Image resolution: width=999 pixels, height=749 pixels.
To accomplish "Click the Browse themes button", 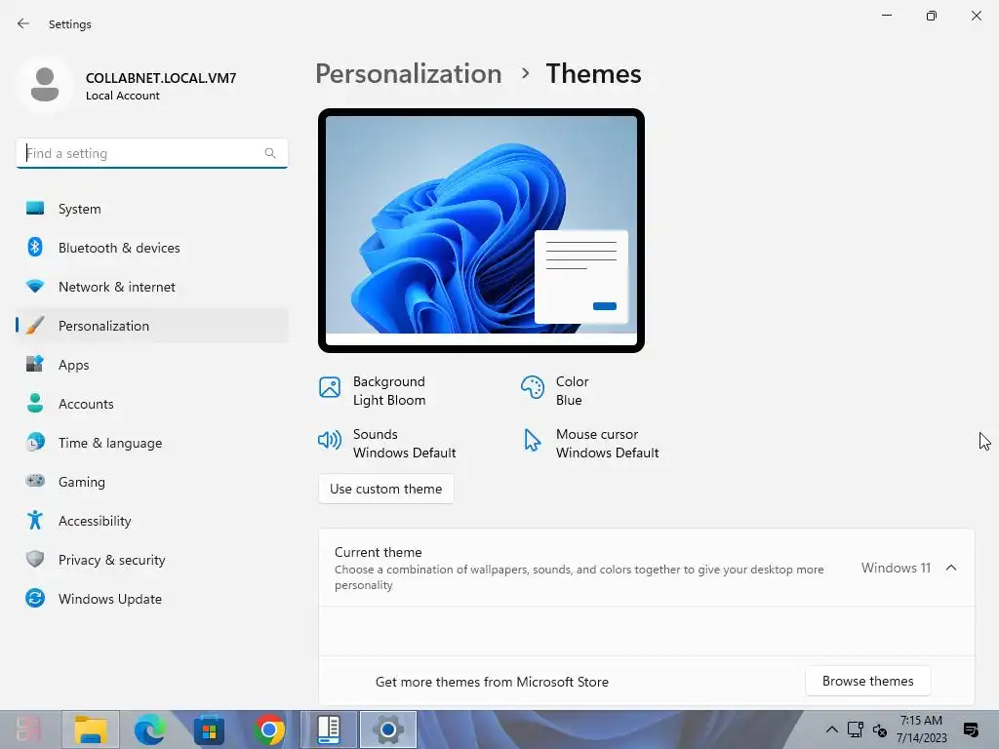I will [x=867, y=681].
